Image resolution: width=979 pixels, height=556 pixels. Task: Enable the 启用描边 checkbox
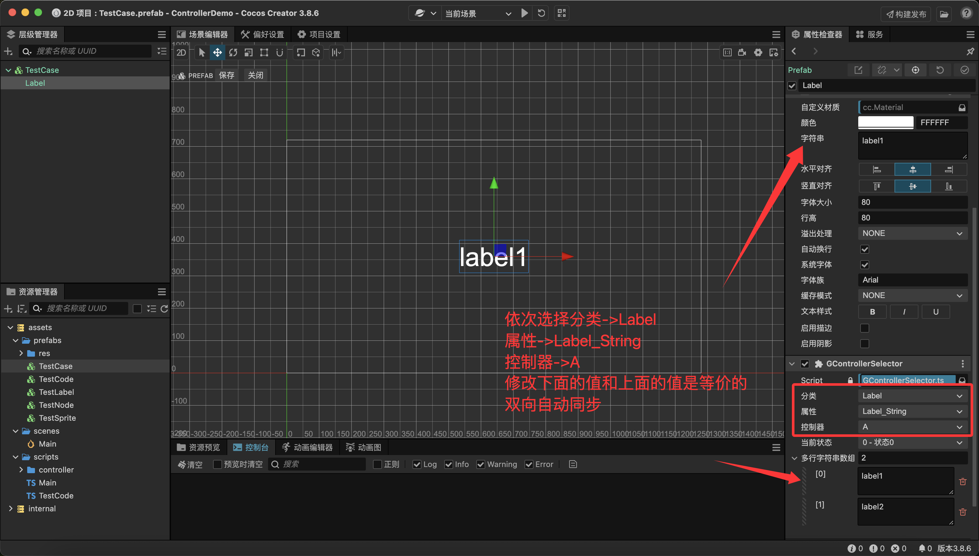[864, 328]
